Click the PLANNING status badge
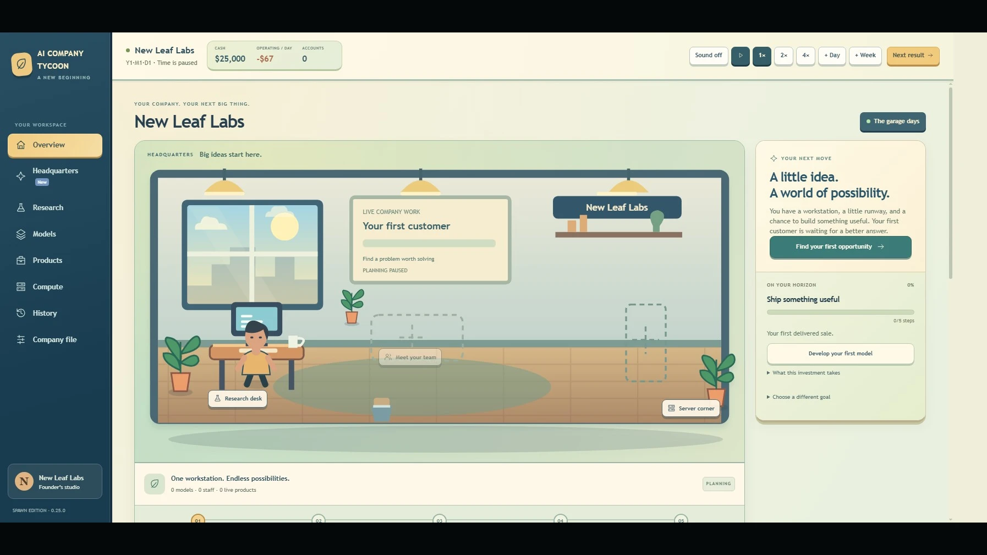This screenshot has height=555, width=987. click(719, 484)
